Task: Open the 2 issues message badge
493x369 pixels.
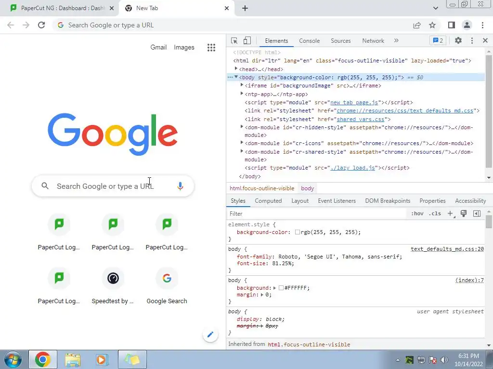Action: coord(438,40)
